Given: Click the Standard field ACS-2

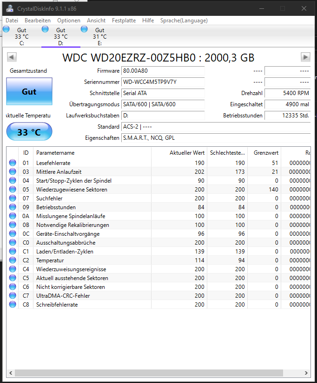Looking at the screenshot, I should point(216,127).
